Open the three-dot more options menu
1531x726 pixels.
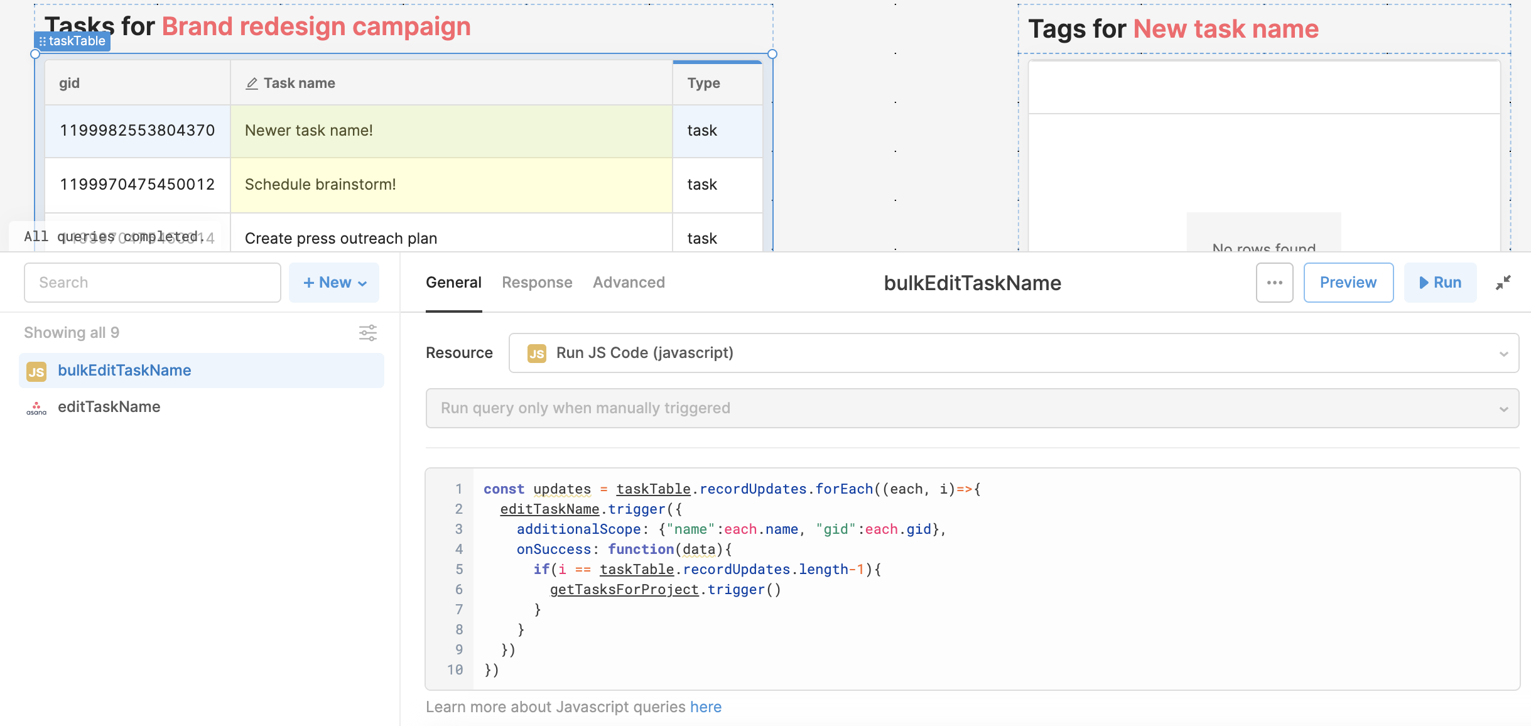1274,283
